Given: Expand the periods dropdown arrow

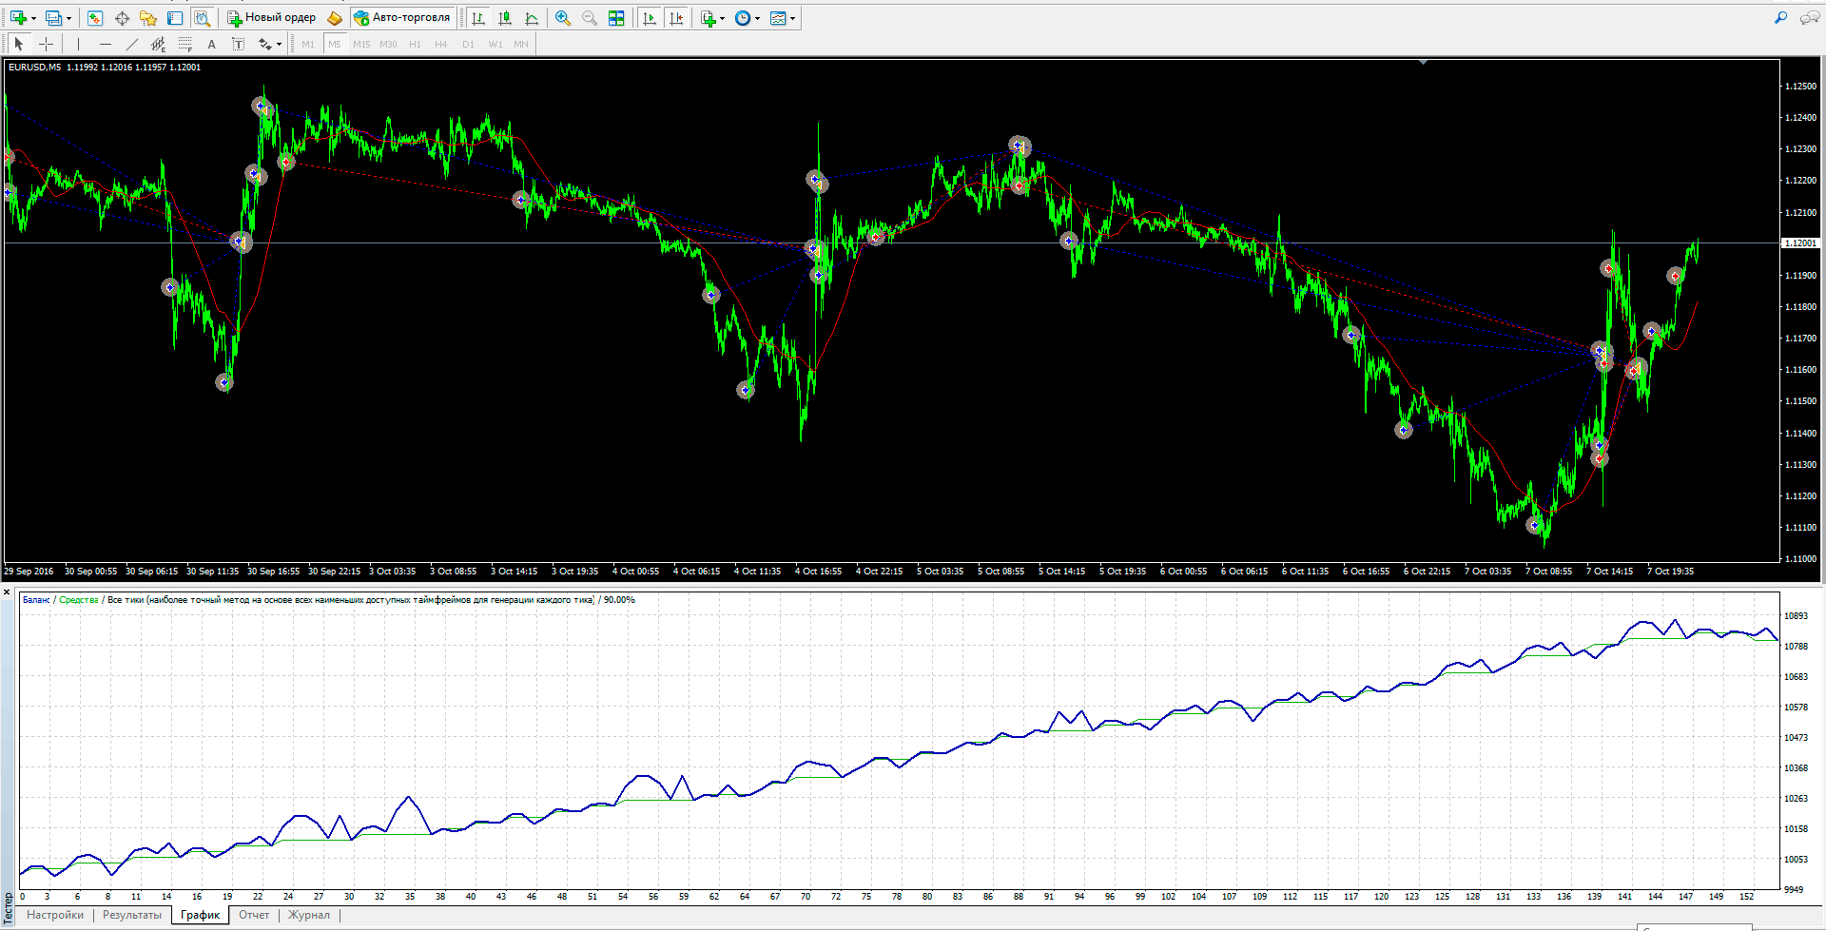Looking at the screenshot, I should point(757,18).
